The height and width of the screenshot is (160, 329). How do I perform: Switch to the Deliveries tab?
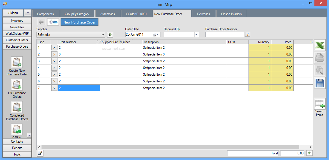tap(204, 14)
